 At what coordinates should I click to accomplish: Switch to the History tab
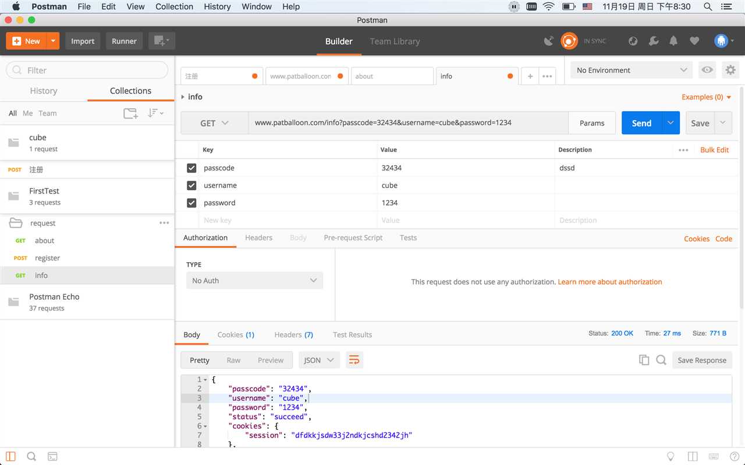(x=44, y=91)
